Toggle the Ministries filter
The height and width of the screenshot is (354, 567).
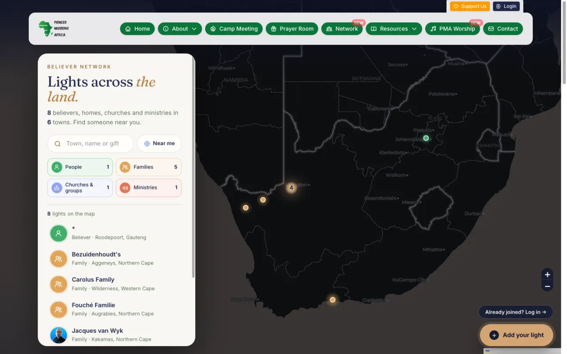coord(148,188)
